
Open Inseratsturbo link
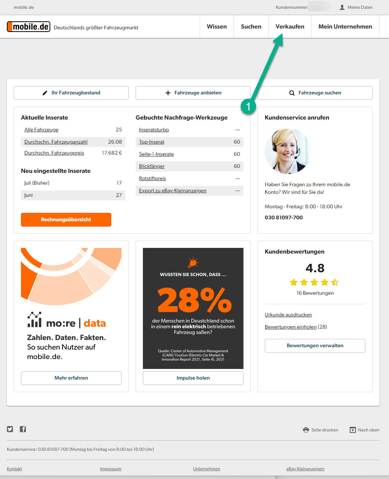click(x=154, y=130)
